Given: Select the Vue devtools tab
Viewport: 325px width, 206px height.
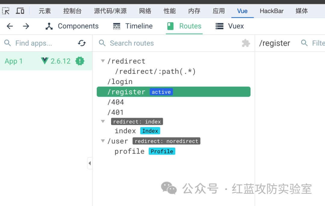Looking at the screenshot, I should click(x=242, y=11).
